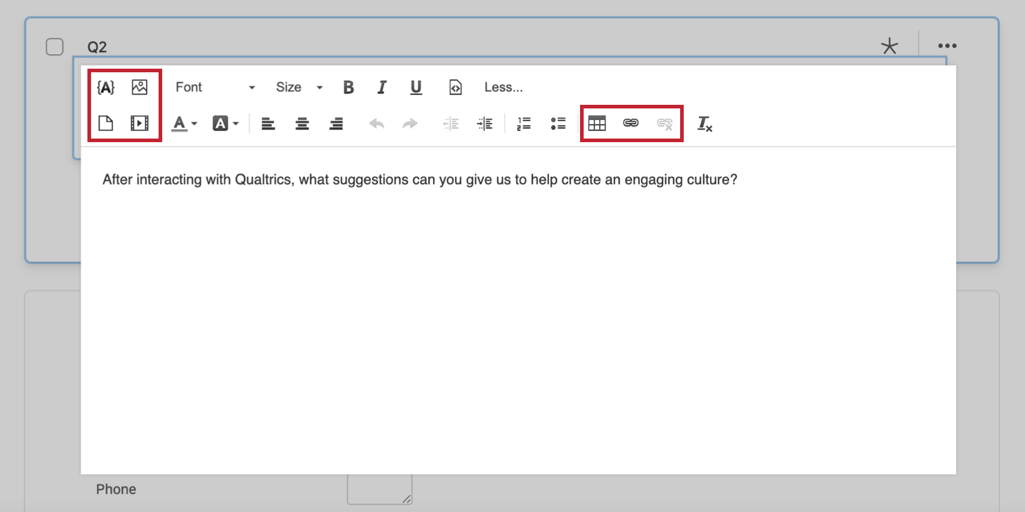Image resolution: width=1025 pixels, height=512 pixels.
Task: Apply italic formatting
Action: (382, 87)
